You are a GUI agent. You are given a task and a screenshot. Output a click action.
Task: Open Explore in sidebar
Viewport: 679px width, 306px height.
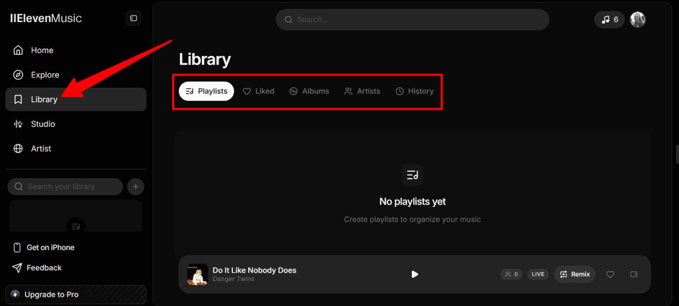(76, 75)
